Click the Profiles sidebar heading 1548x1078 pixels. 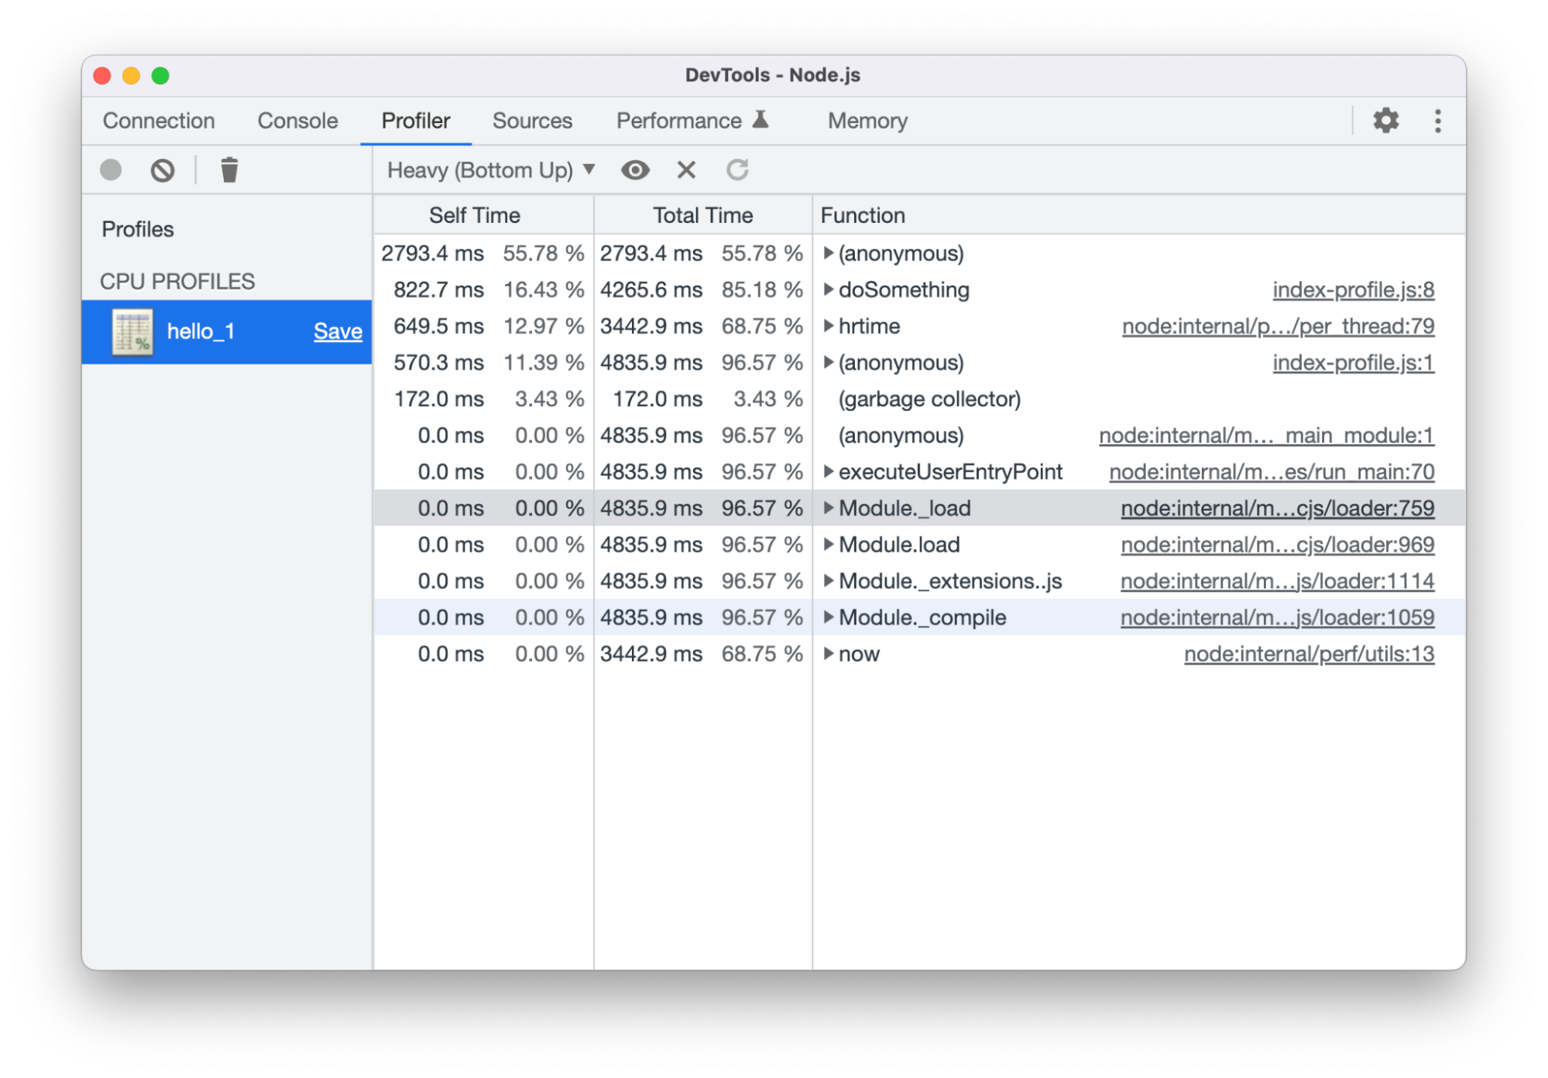(x=138, y=229)
